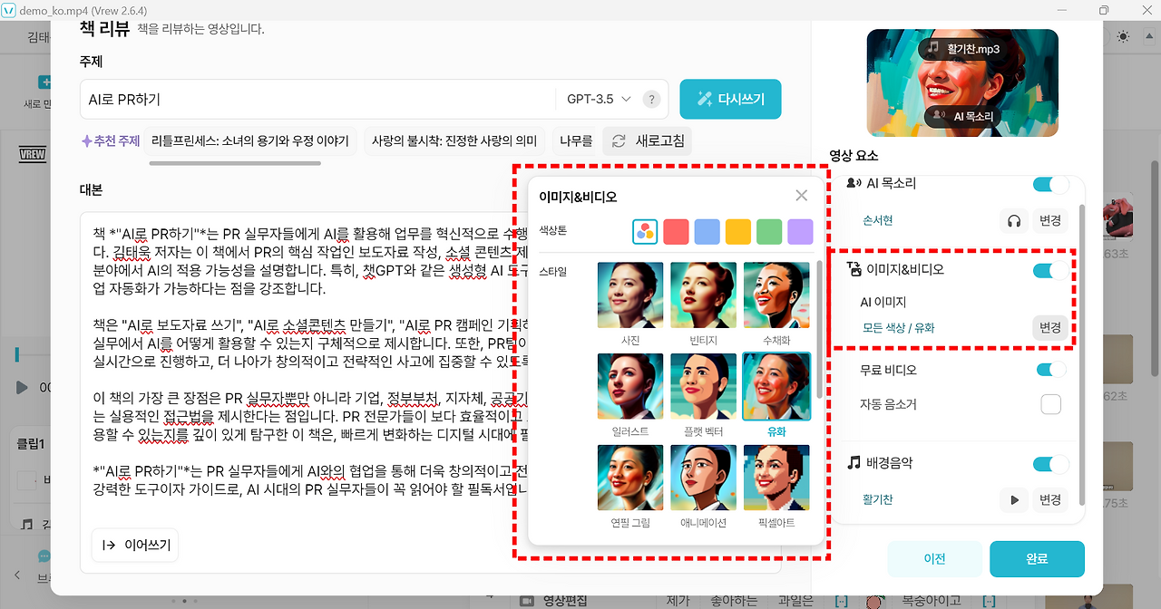Click the 모든 색상 / 유화 text
Viewport: 1161px width, 609px height.
click(898, 328)
